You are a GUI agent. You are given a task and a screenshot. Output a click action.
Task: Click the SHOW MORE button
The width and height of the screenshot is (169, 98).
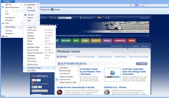click(142, 64)
